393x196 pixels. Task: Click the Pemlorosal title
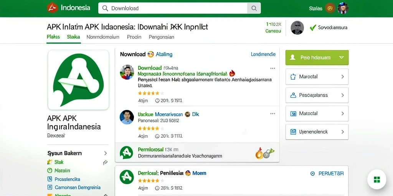pyautogui.click(x=150, y=150)
